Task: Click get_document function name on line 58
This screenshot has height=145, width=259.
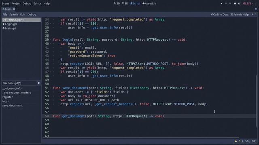Action: [x=74, y=116]
